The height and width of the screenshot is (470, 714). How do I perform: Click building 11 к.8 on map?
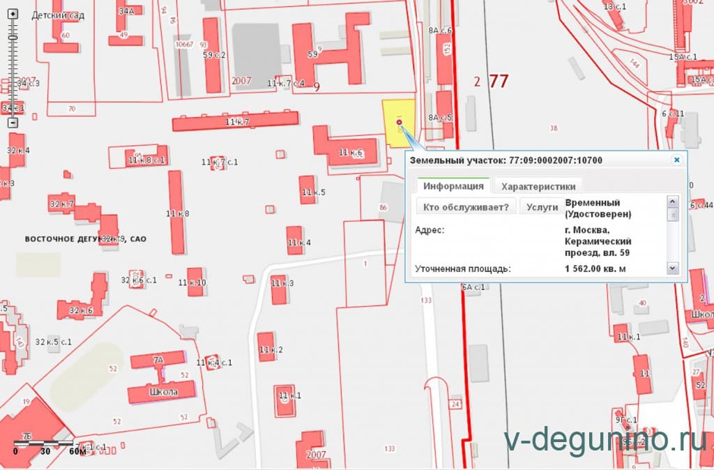(177, 213)
